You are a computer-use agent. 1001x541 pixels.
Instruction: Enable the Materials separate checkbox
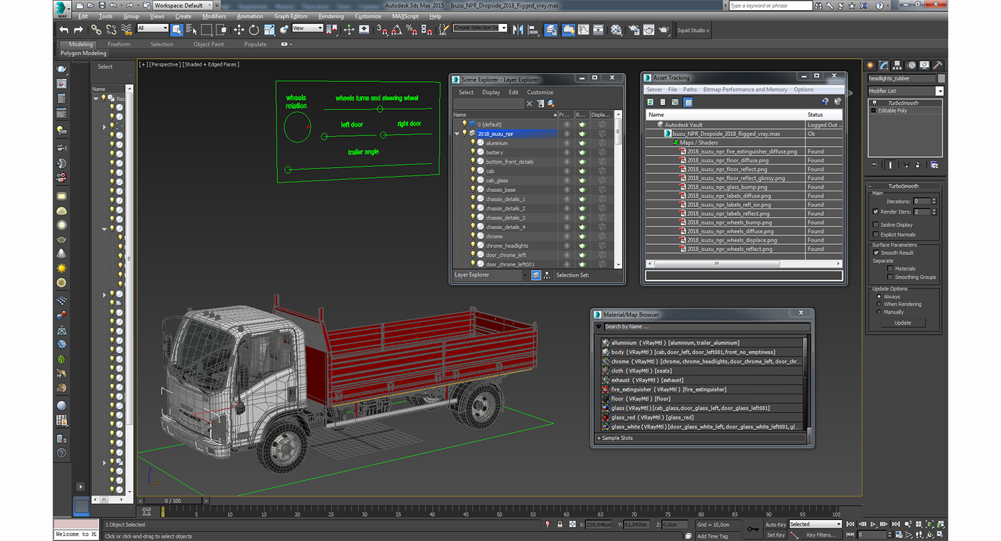[890, 268]
